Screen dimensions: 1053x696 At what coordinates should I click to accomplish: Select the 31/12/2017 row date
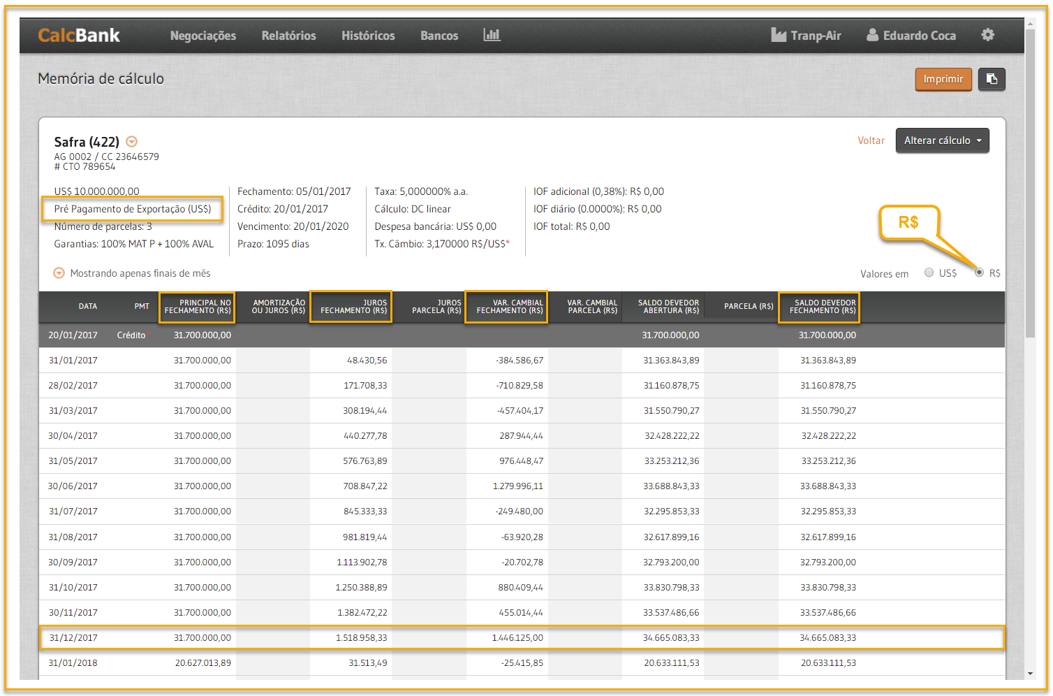pyautogui.click(x=73, y=638)
